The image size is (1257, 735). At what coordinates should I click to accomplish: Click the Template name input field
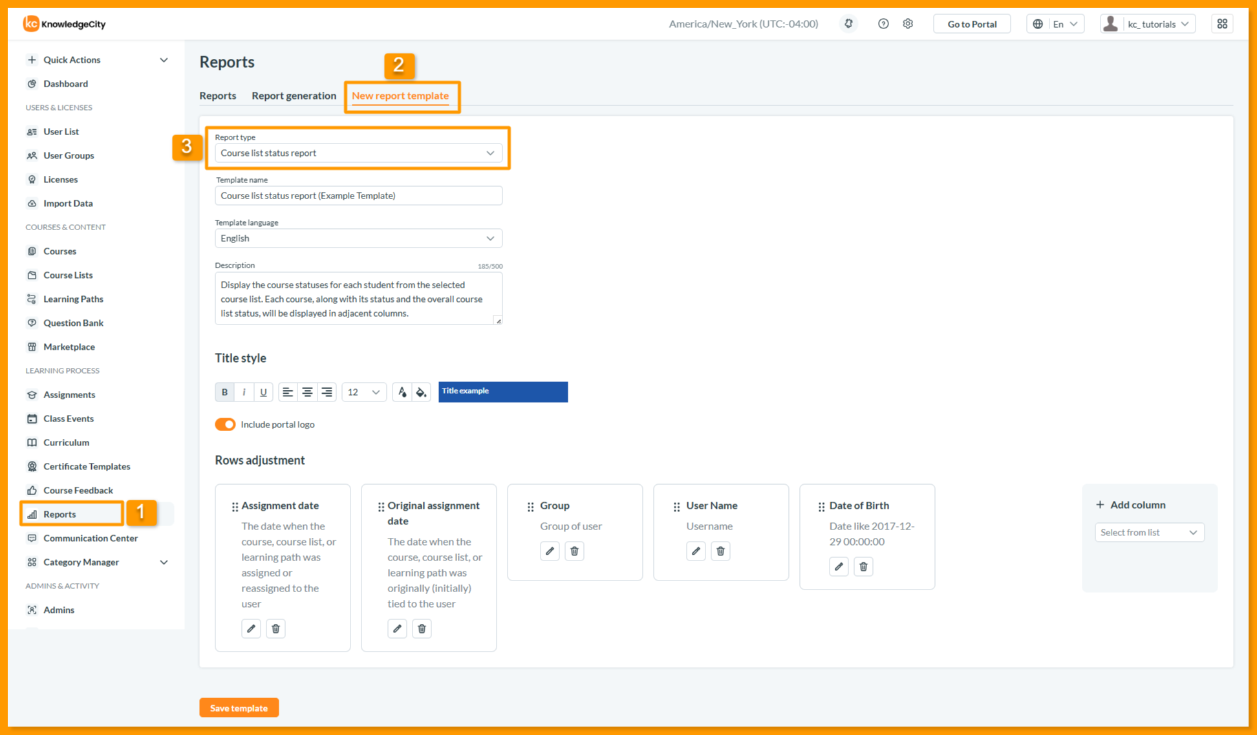point(358,195)
